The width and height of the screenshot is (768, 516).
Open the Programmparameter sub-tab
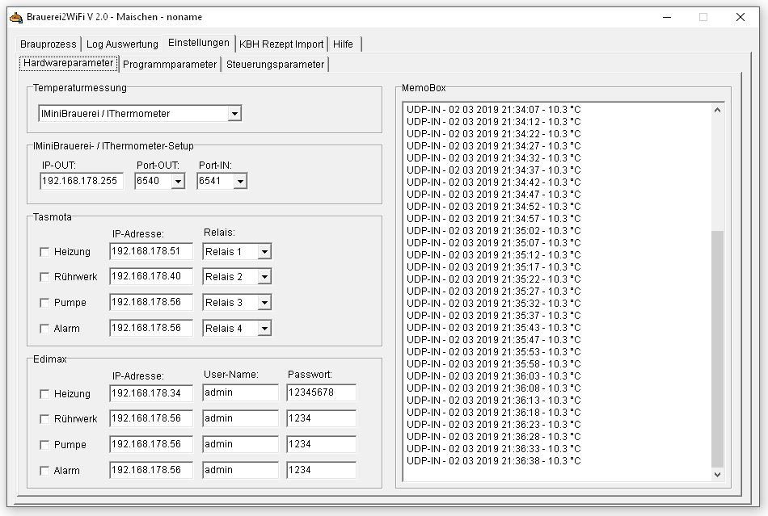tap(170, 65)
